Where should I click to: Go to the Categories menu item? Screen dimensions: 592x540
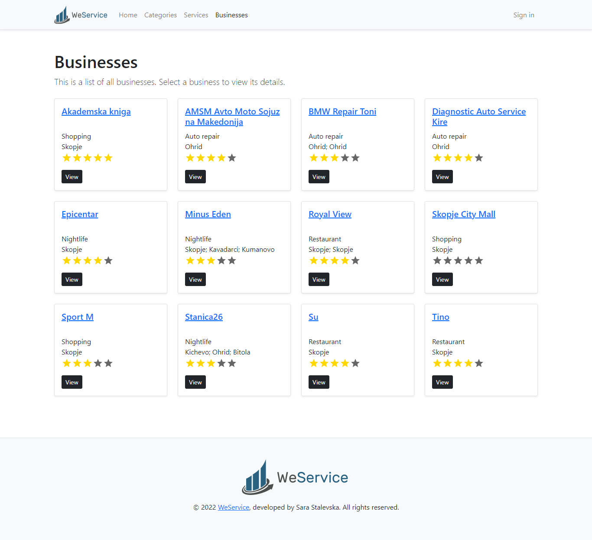tap(160, 15)
